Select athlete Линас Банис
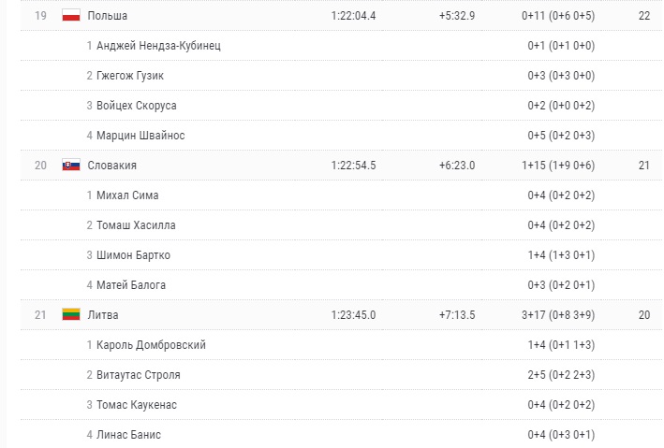664x448 pixels. point(128,435)
